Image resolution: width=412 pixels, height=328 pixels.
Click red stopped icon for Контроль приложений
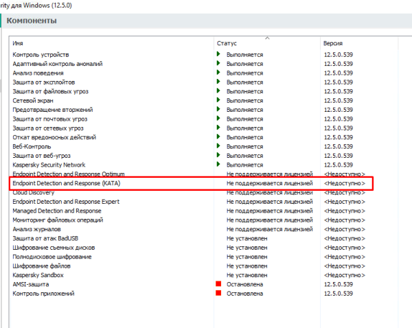click(218, 293)
